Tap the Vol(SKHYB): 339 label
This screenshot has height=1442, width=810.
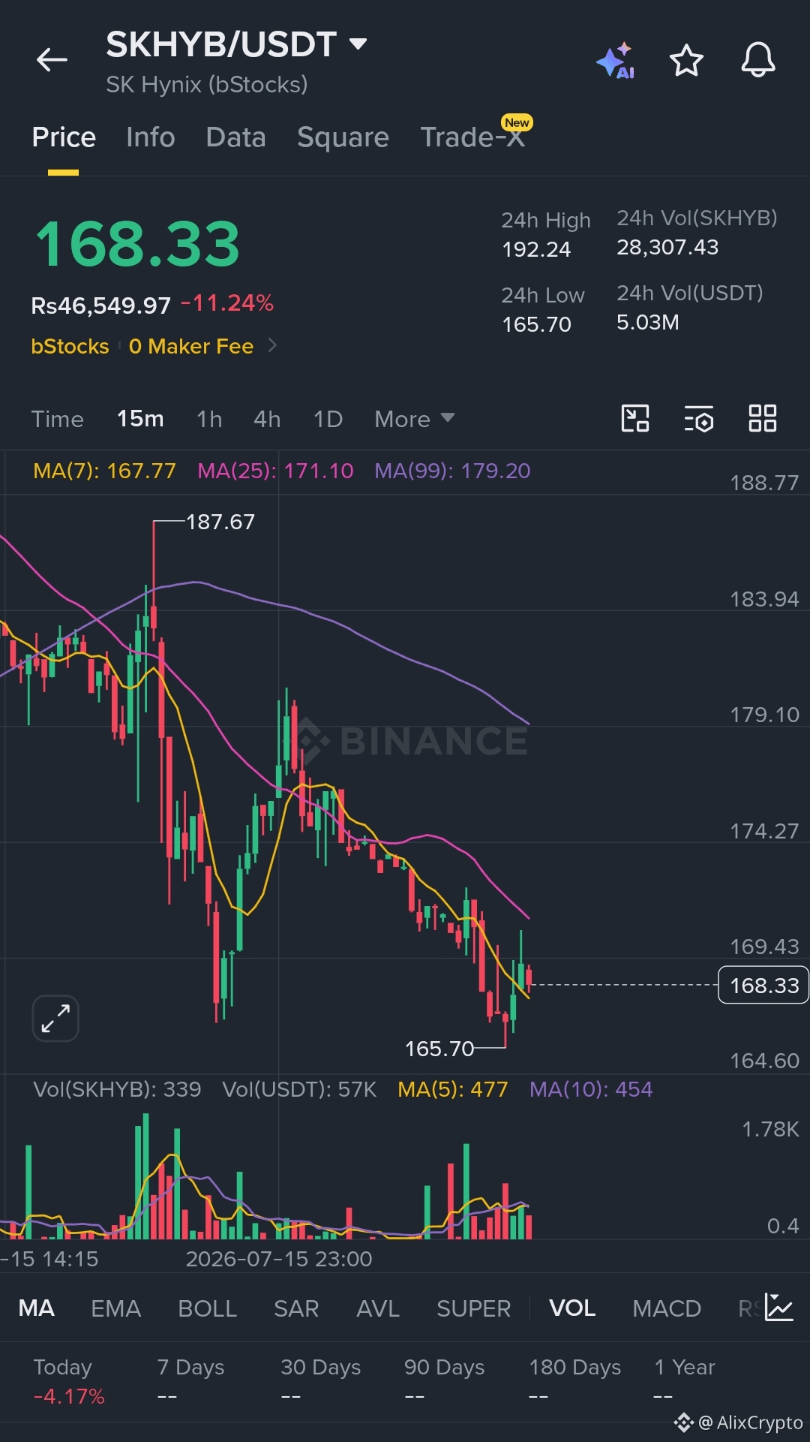pyautogui.click(x=117, y=1089)
